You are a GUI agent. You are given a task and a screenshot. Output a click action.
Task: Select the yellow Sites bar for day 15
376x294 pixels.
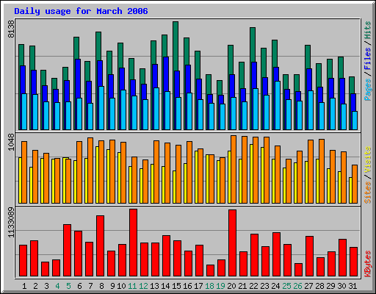click(174, 187)
